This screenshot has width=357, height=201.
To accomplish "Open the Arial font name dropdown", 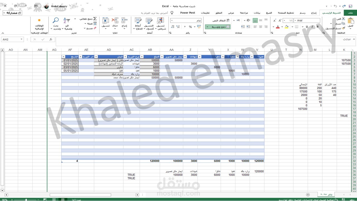I will click(295, 20).
